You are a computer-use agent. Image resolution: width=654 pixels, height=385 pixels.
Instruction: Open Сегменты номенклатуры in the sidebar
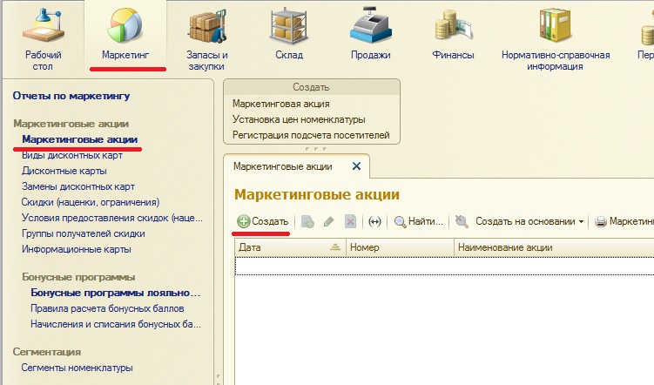(78, 368)
